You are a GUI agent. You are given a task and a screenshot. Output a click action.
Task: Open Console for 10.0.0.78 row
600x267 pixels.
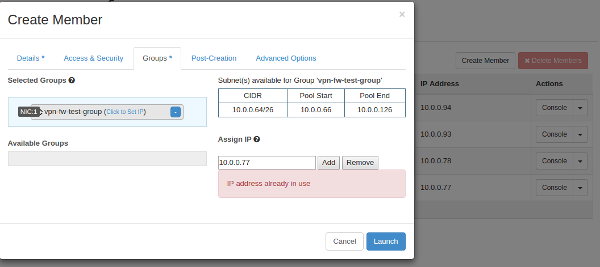click(x=554, y=161)
